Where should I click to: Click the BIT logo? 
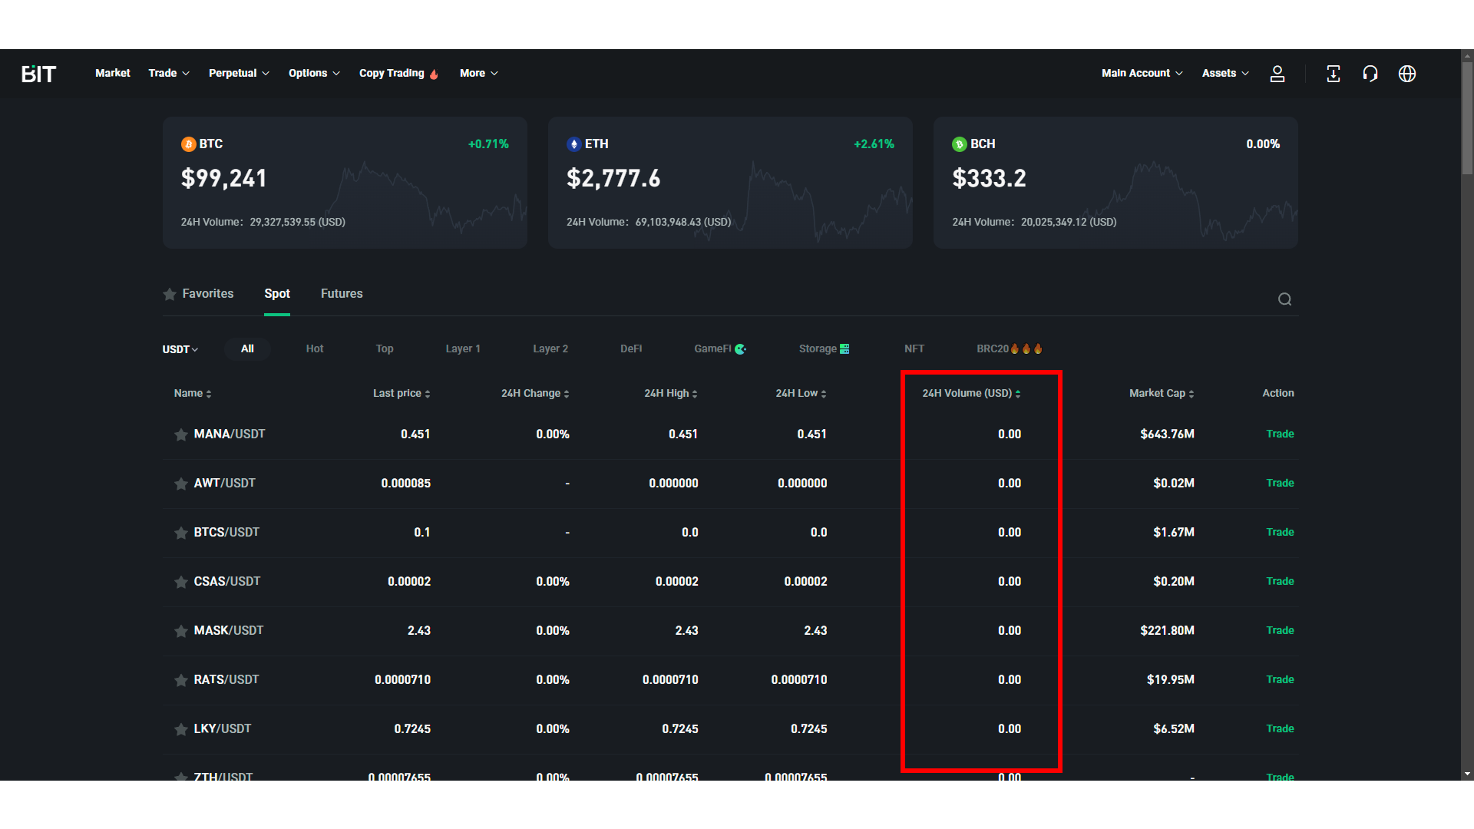click(38, 74)
